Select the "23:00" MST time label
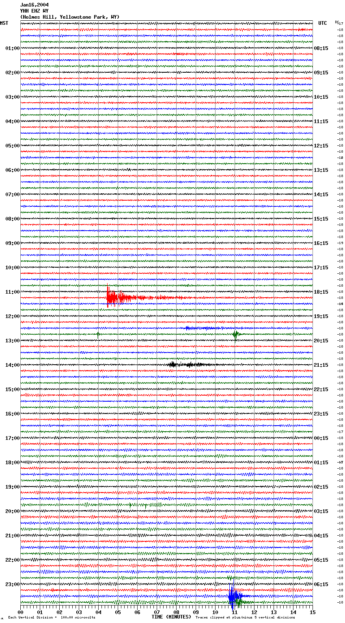This screenshot has height=623, width=345. [x=13, y=584]
